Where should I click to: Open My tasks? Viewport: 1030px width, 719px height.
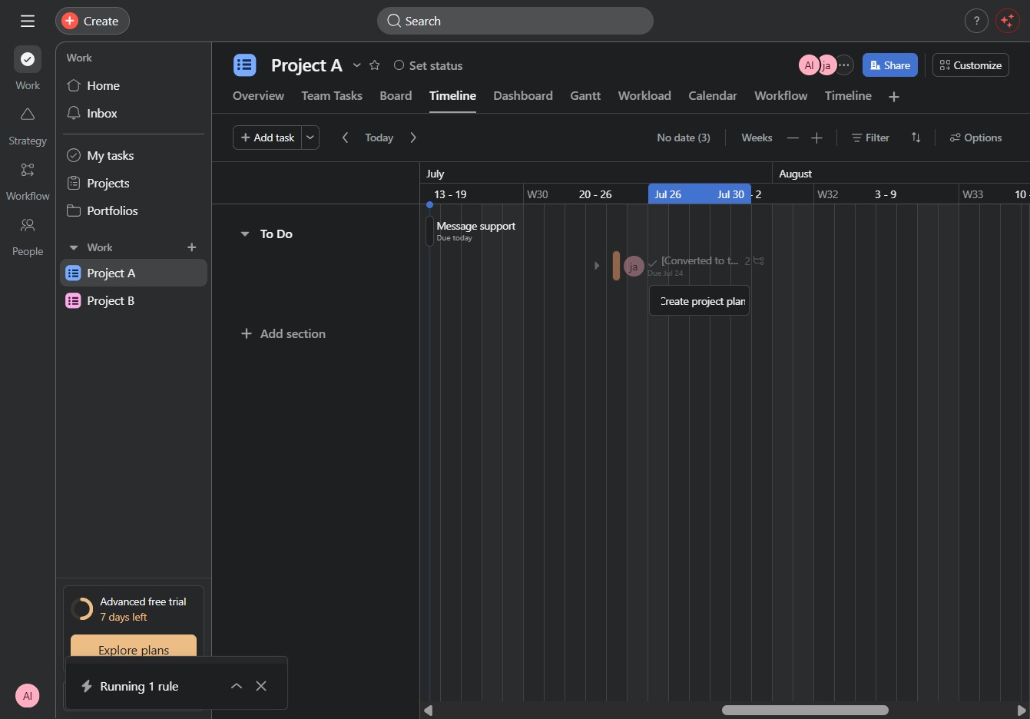click(x=132, y=155)
